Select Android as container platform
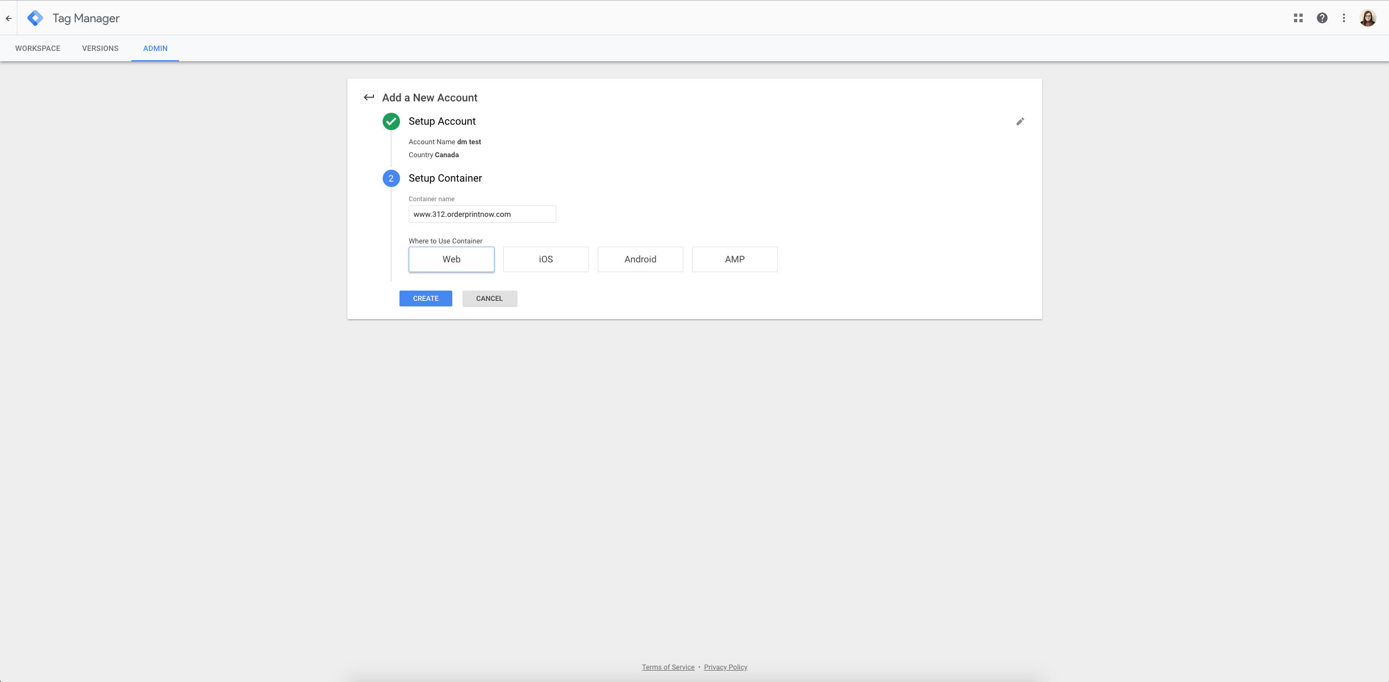This screenshot has height=682, width=1389. [640, 259]
